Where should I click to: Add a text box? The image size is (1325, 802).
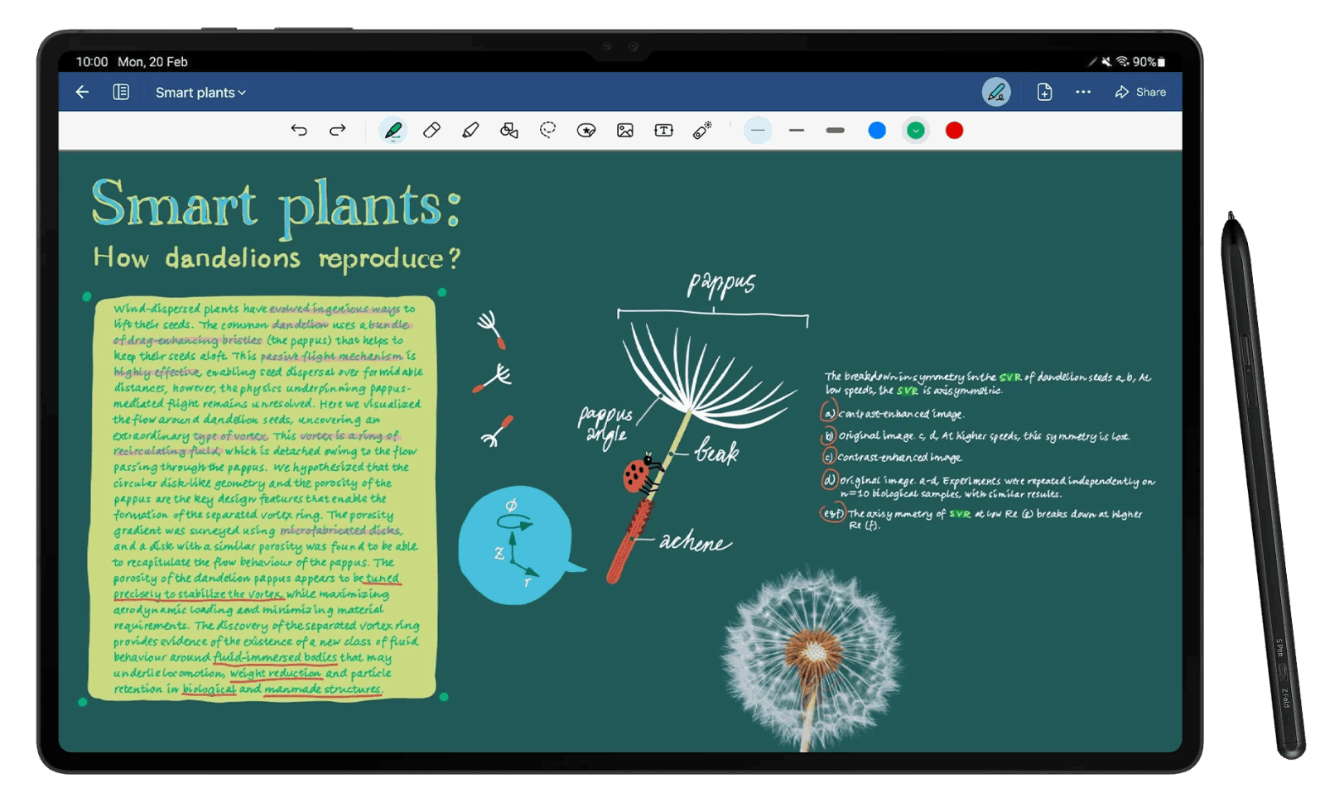click(x=663, y=130)
